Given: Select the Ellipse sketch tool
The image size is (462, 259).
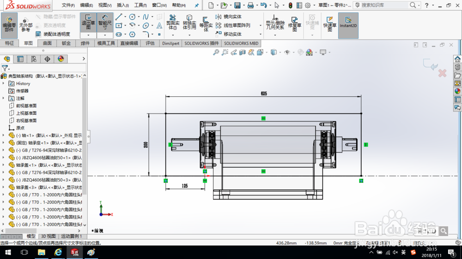Looking at the screenshot, I should tap(146, 25).
